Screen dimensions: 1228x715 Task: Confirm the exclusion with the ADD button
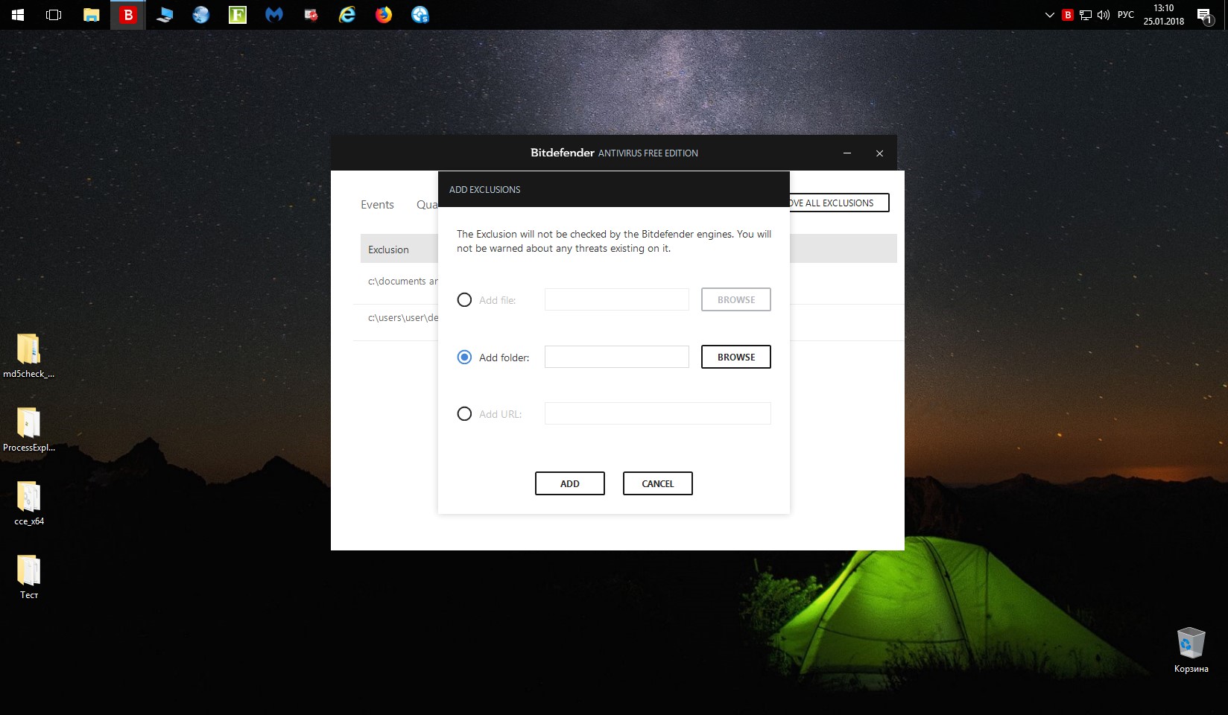pos(570,483)
